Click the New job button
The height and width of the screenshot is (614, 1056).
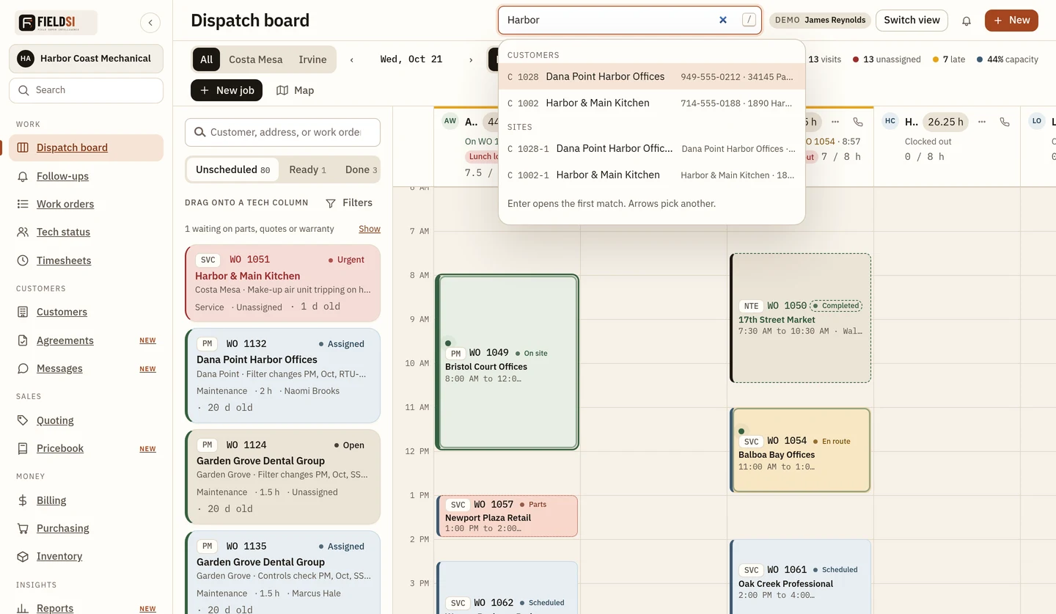[x=227, y=90]
